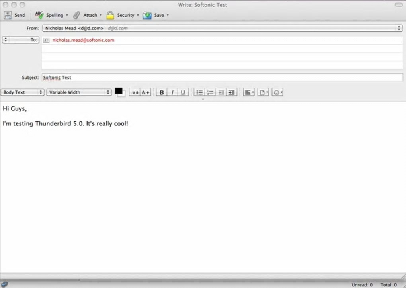The width and height of the screenshot is (406, 288).
Task: Open the From account dropdown
Action: click(222, 28)
